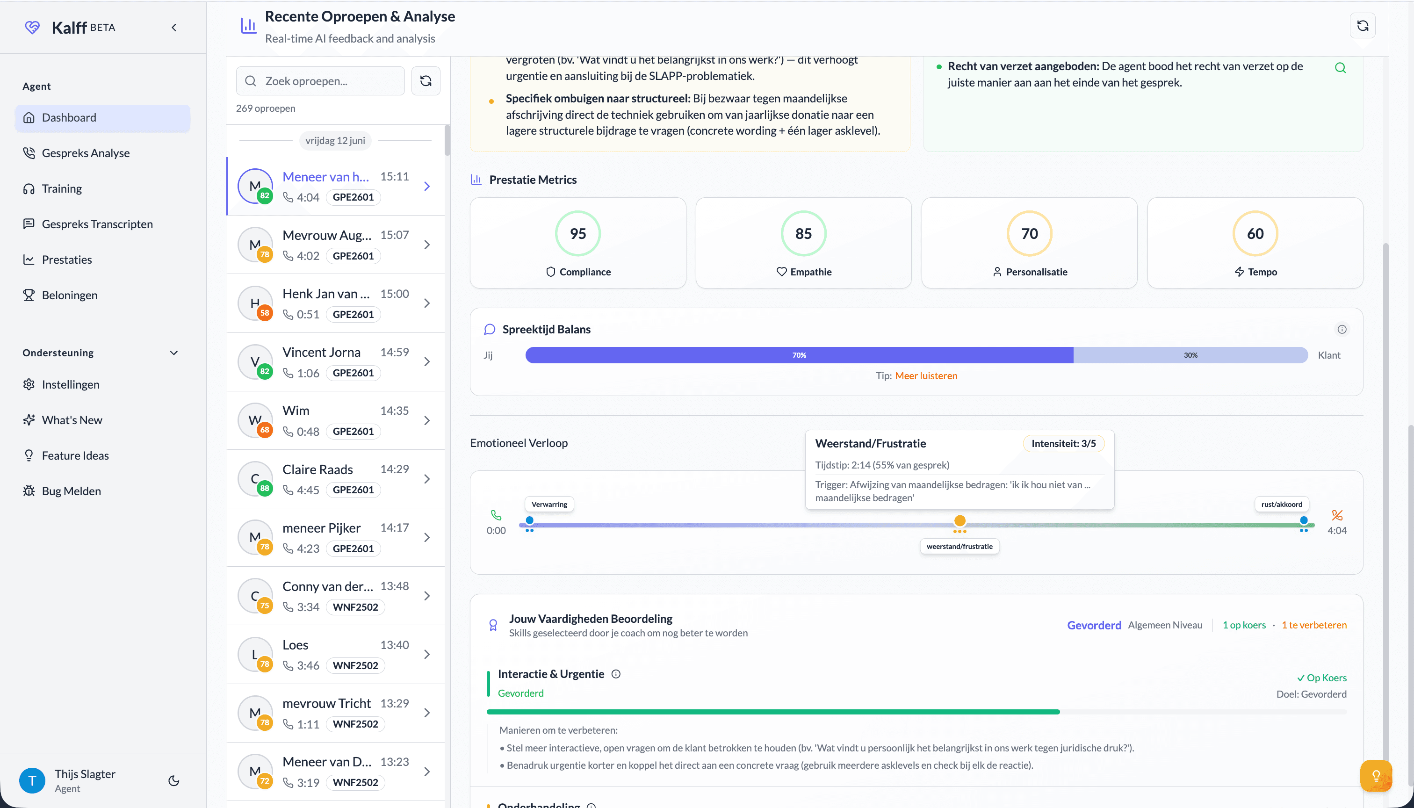This screenshot has height=808, width=1414.
Task: Click the 1 te verbeteren link
Action: 1313,626
